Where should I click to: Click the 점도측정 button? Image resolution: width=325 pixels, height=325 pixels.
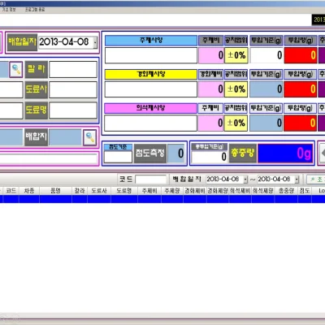[150, 154]
